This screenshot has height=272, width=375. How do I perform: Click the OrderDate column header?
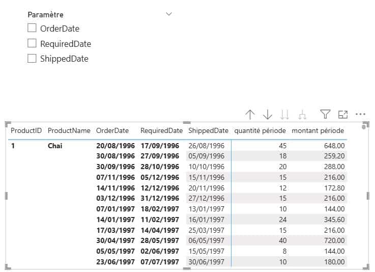pyautogui.click(x=112, y=131)
